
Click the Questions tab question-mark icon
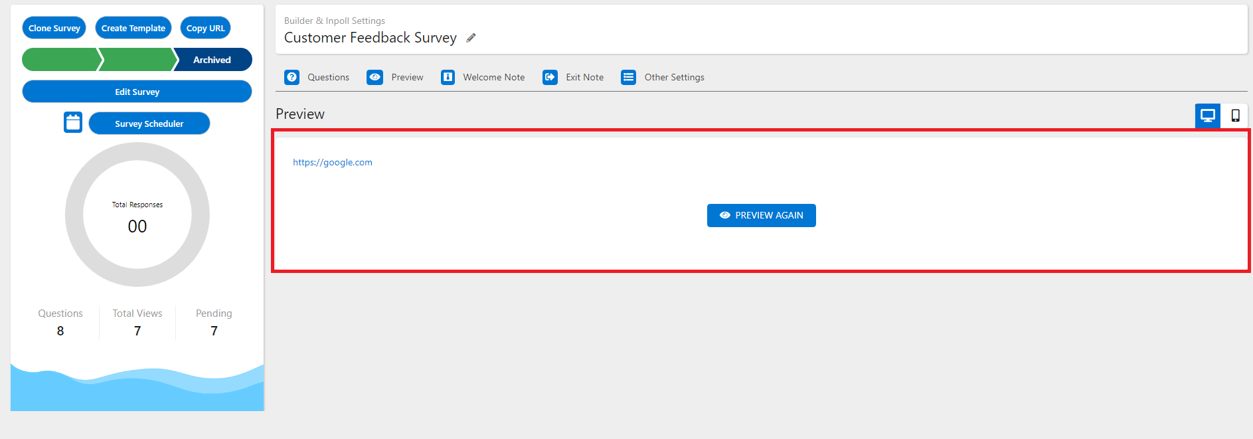pyautogui.click(x=292, y=77)
